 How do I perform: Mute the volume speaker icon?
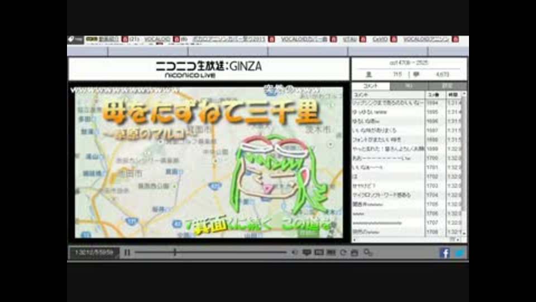[295, 253]
